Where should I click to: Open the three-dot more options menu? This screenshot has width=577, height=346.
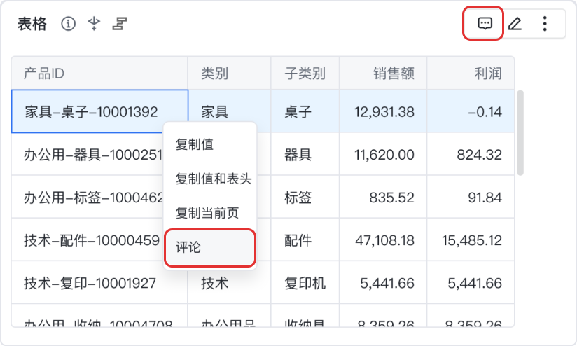545,24
